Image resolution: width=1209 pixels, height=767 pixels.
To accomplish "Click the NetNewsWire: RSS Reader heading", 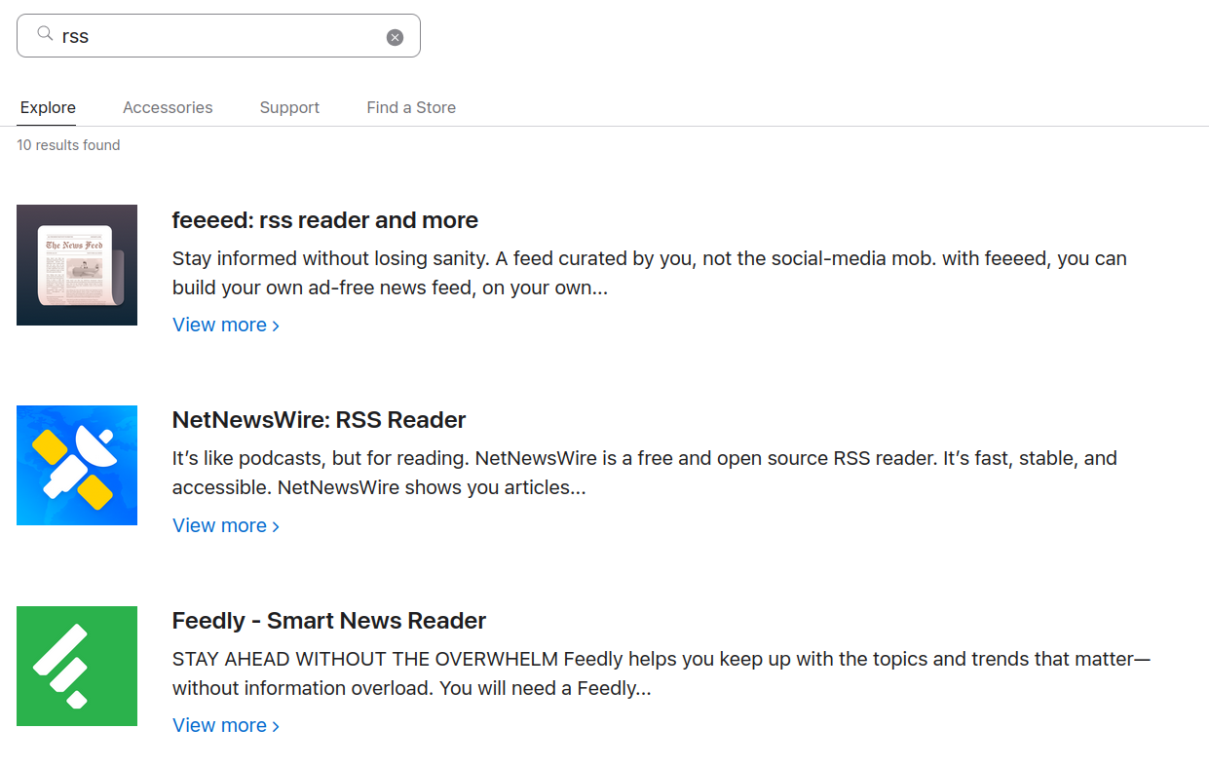I will (x=319, y=419).
